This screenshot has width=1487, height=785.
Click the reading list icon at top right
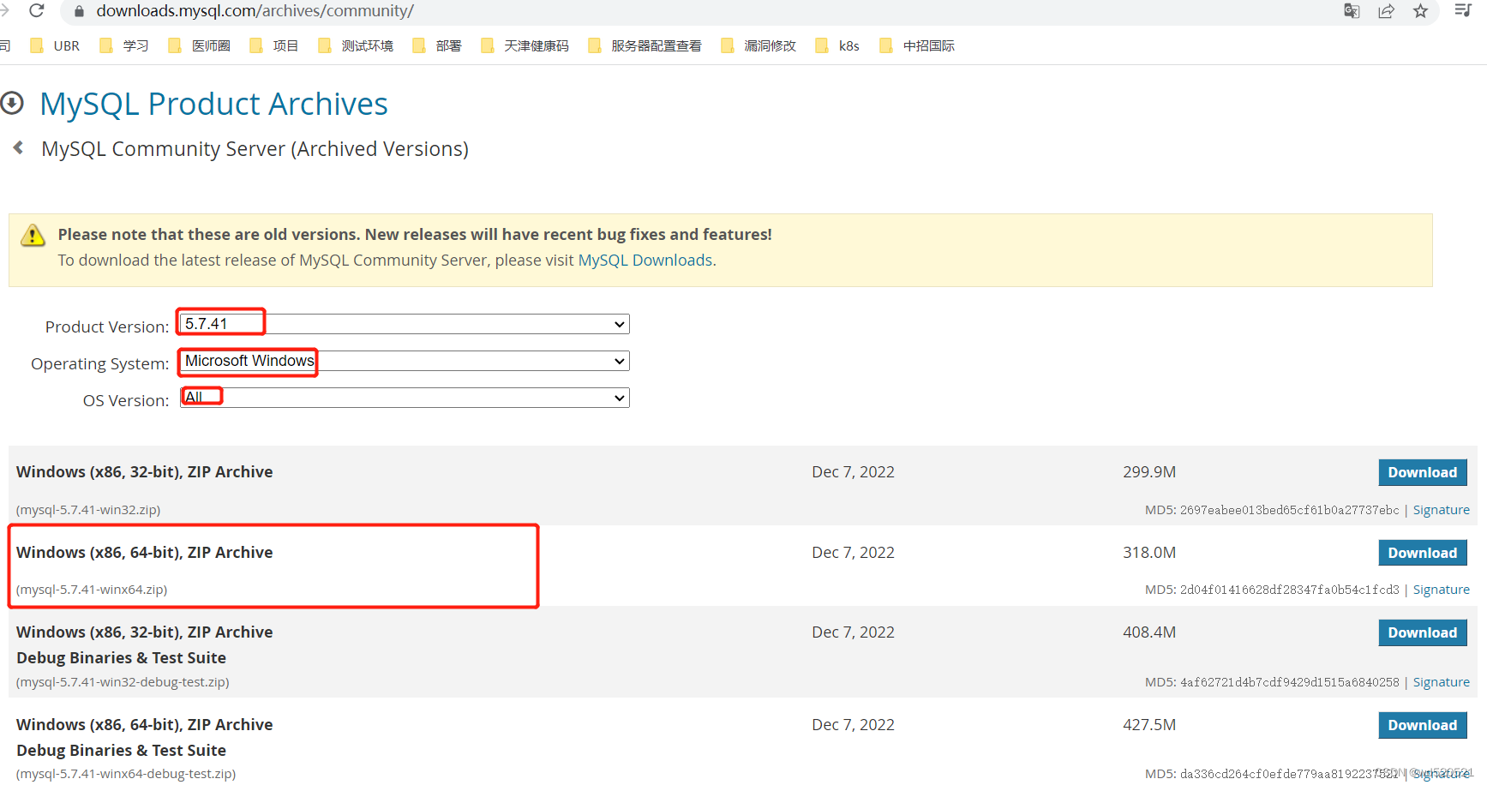coord(1463,11)
